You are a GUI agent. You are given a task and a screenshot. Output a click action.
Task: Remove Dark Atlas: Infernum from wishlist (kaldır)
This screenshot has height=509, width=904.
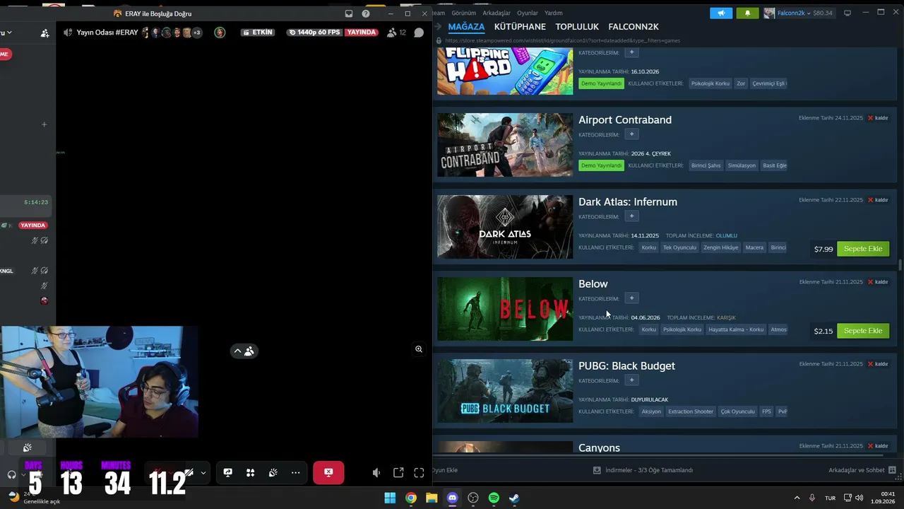coord(878,200)
